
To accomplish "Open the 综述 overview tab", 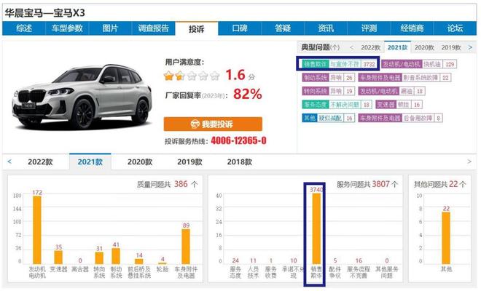I will click(x=24, y=28).
